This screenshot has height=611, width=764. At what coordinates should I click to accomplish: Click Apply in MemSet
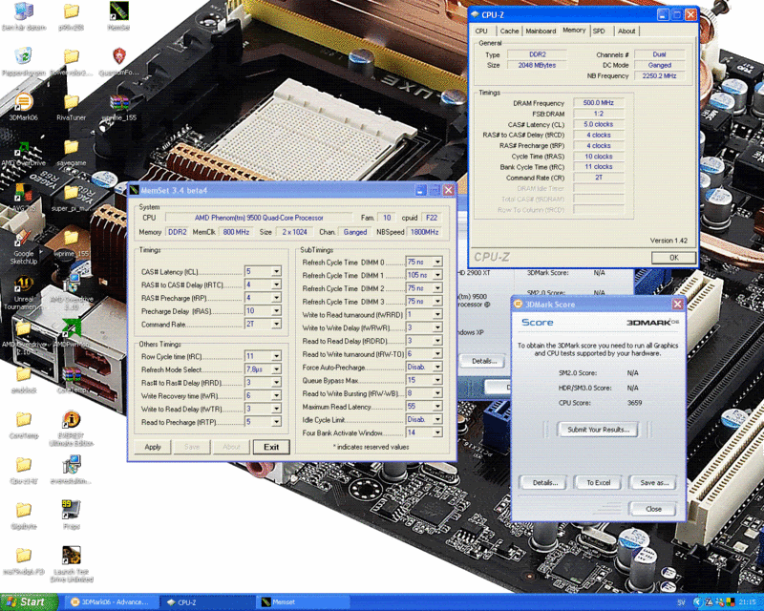point(153,447)
